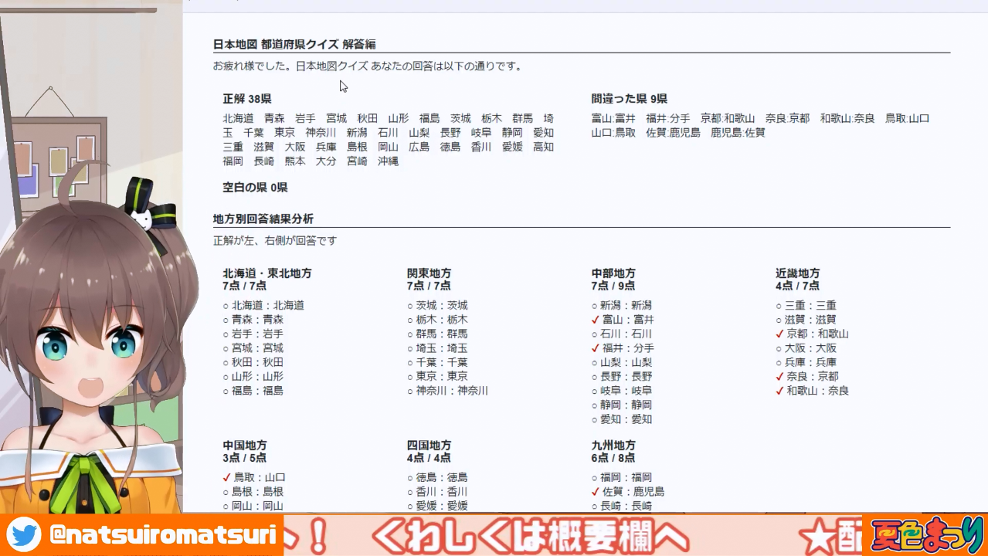988x556 pixels.
Task: Click the 京都：和歌山 row under 近畿地方
Action: point(813,334)
